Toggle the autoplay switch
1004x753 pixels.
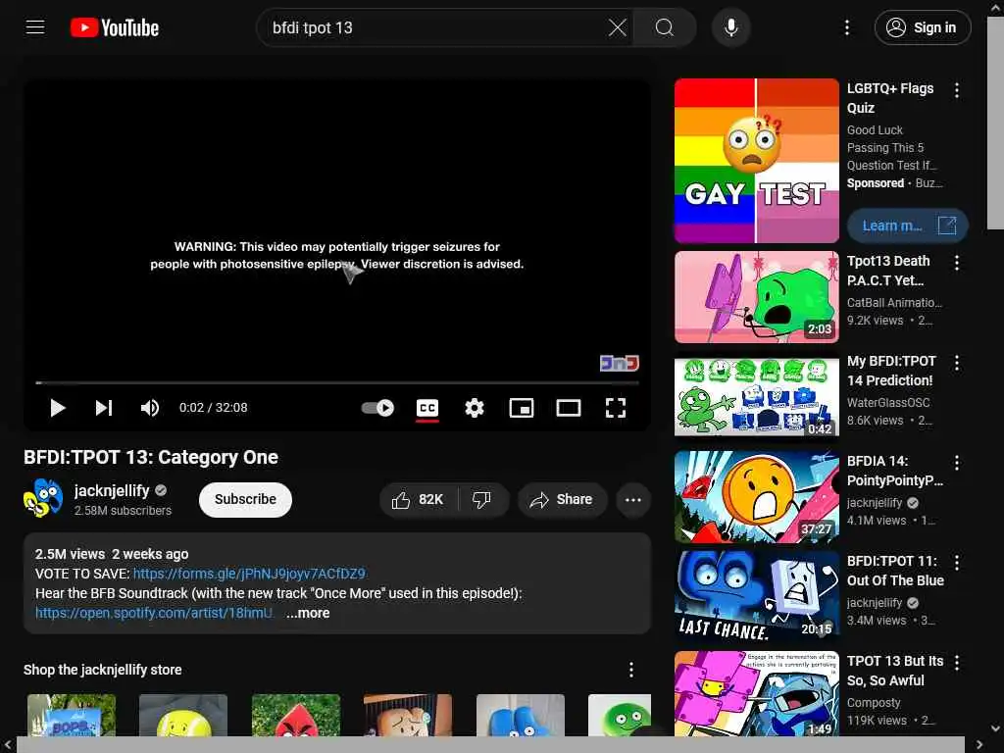[377, 408]
